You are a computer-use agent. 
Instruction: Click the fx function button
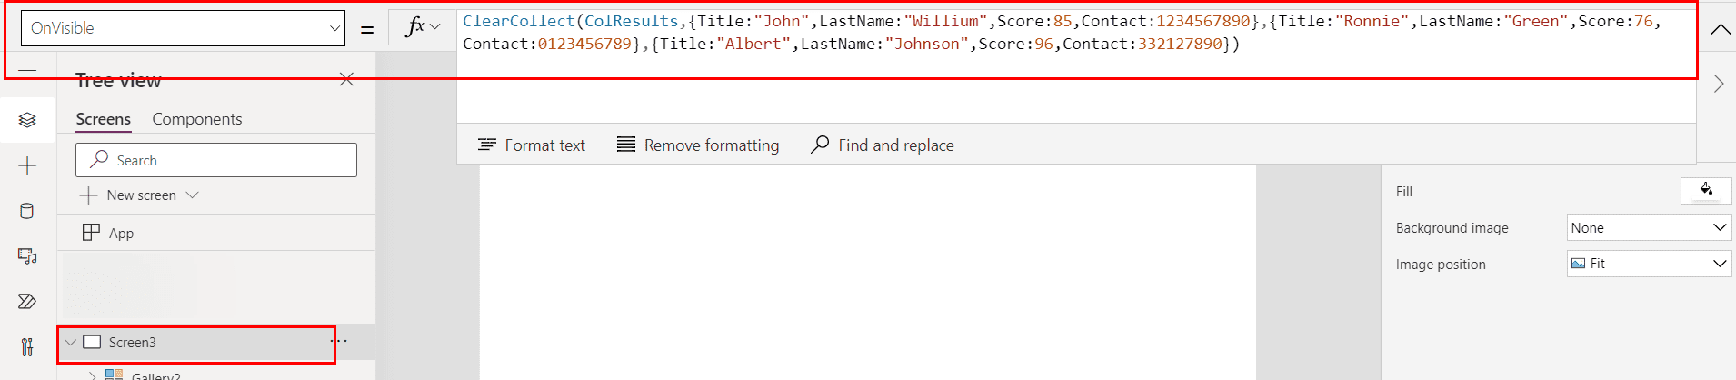click(415, 27)
